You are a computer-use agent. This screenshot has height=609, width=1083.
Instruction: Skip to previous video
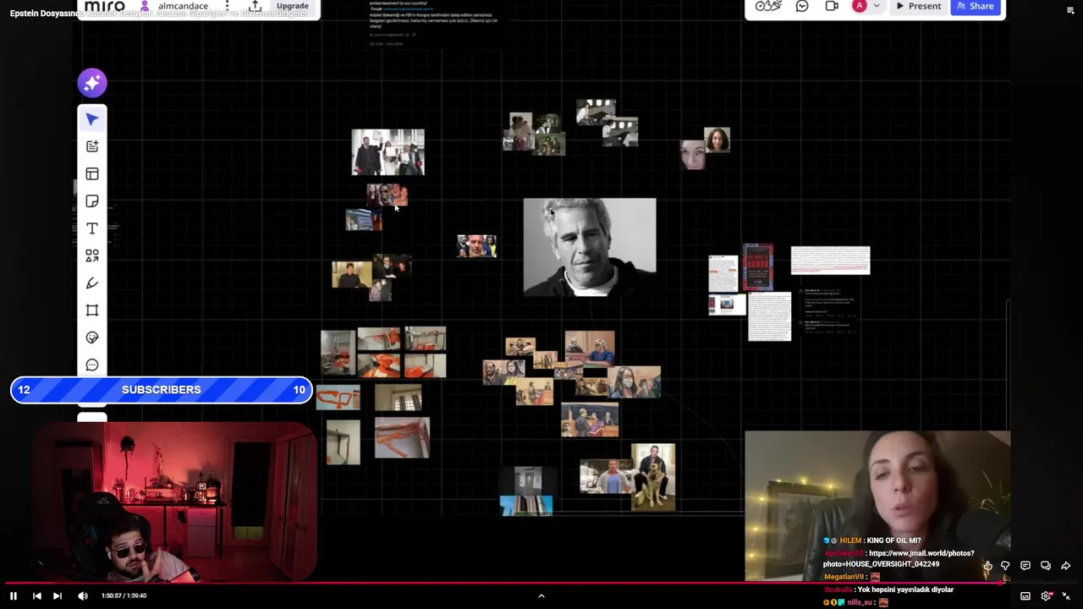tap(36, 596)
